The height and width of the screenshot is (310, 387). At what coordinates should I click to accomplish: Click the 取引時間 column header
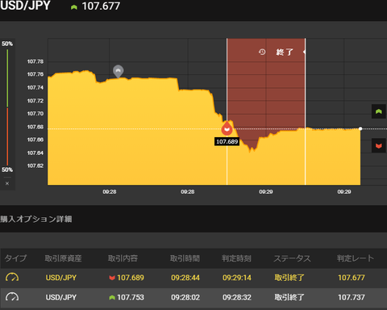185,258
